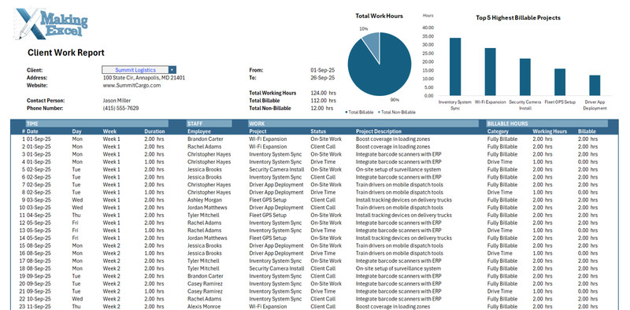Click the Billable column header
Image resolution: width=630 pixels, height=310 pixels.
pyautogui.click(x=587, y=131)
